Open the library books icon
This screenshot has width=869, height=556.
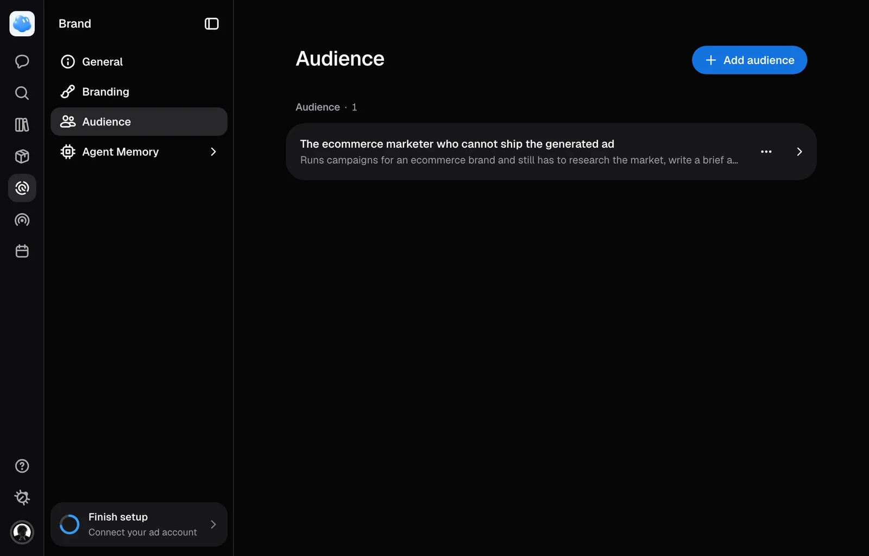[22, 125]
